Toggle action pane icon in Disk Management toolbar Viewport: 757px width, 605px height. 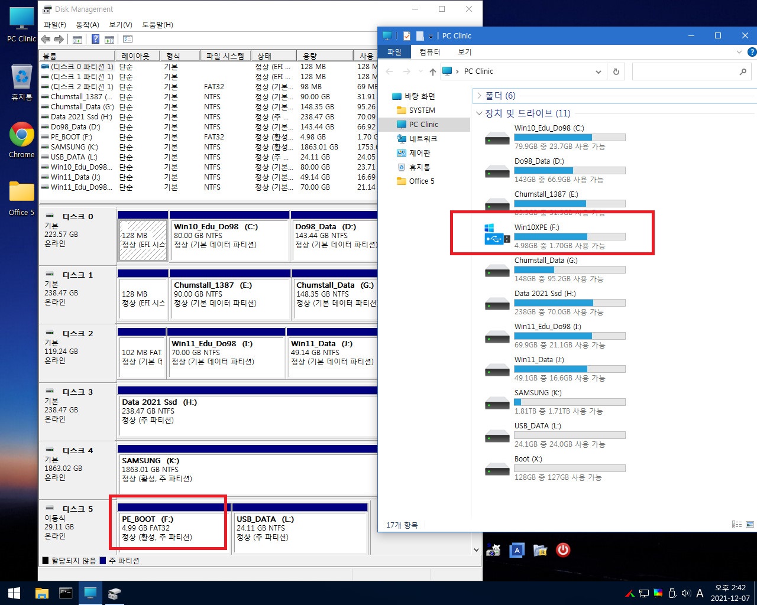[109, 40]
